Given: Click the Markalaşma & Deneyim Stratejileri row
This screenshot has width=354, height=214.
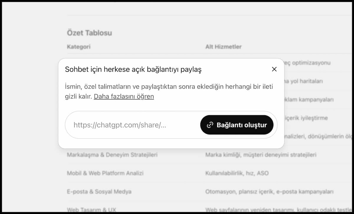Looking at the screenshot, I should tap(112, 155).
